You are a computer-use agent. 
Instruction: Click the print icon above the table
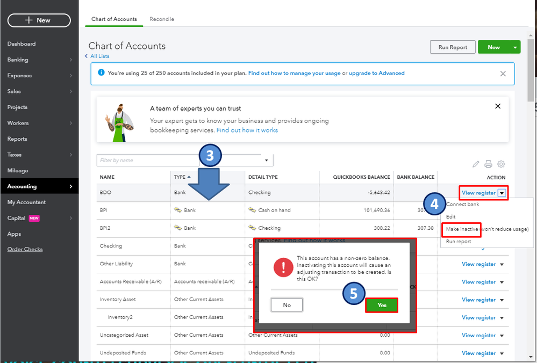(488, 164)
